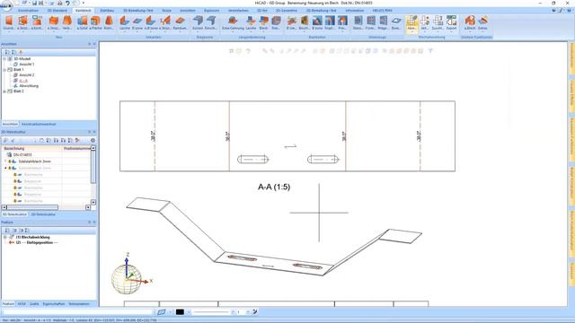Collapse the 3D-Modell tree node
Screen dimensions: 575x323
coord(4,58)
